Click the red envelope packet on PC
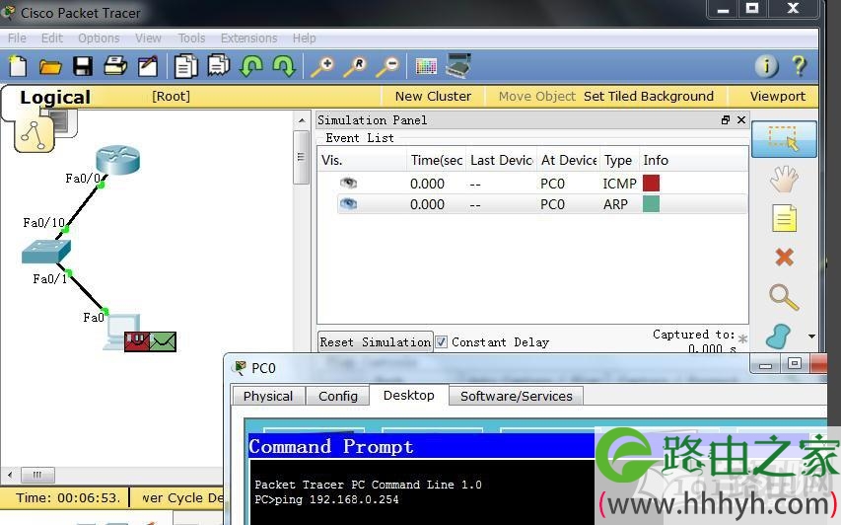The height and width of the screenshot is (525, 841). [137, 341]
